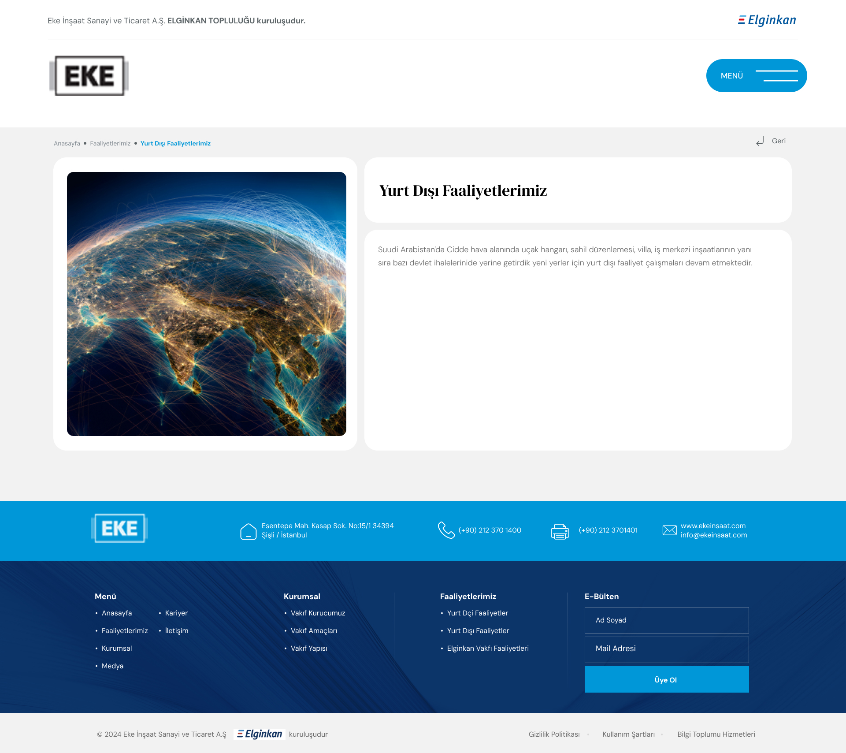
Task: Click the EKE logo in header
Action: click(x=89, y=76)
